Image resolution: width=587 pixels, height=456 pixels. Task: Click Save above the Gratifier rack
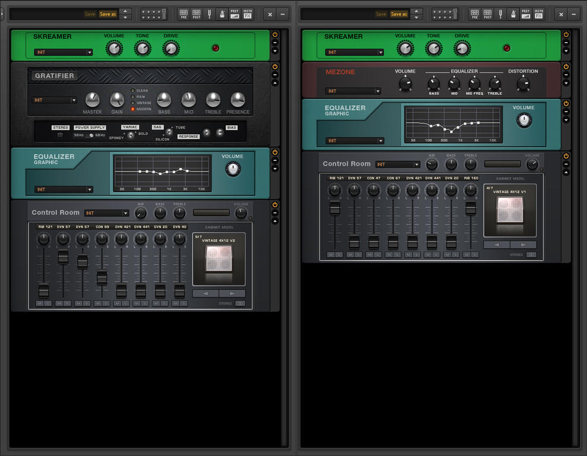pos(90,14)
